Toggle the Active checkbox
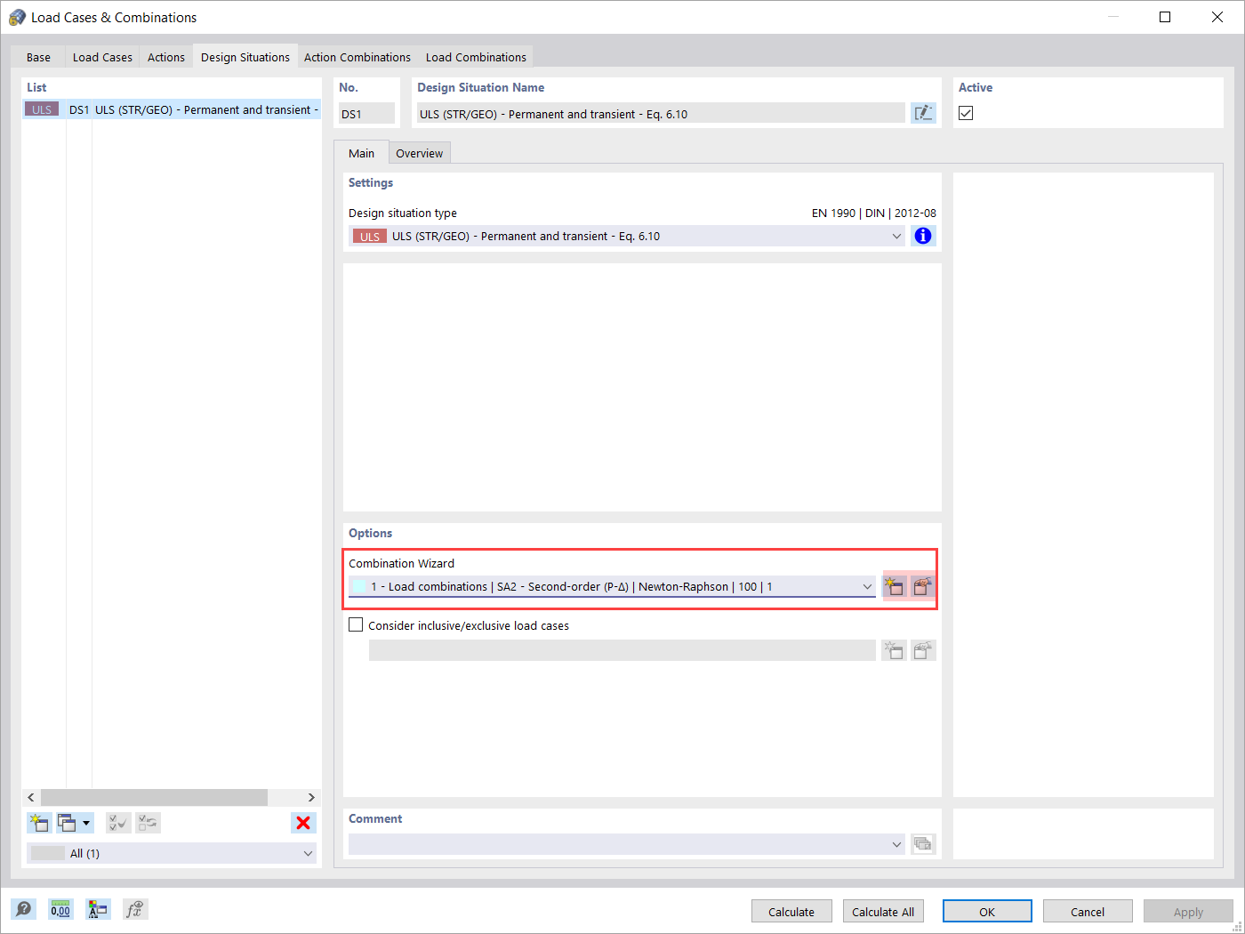1245x934 pixels. [966, 113]
